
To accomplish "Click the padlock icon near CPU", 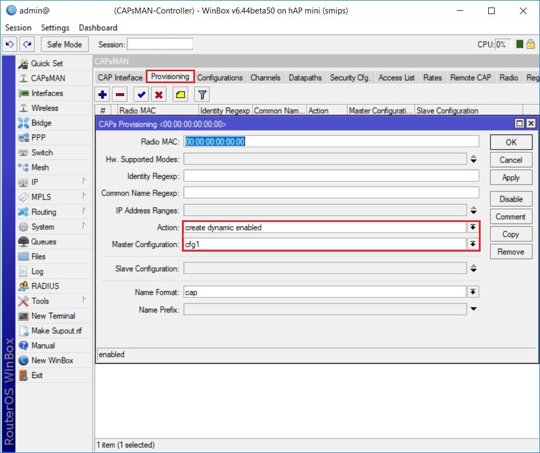I will [531, 44].
